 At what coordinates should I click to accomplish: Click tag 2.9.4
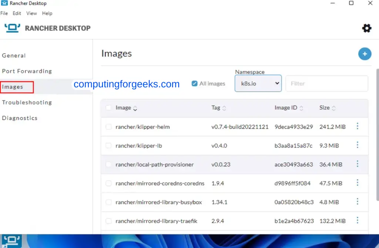pos(218,221)
